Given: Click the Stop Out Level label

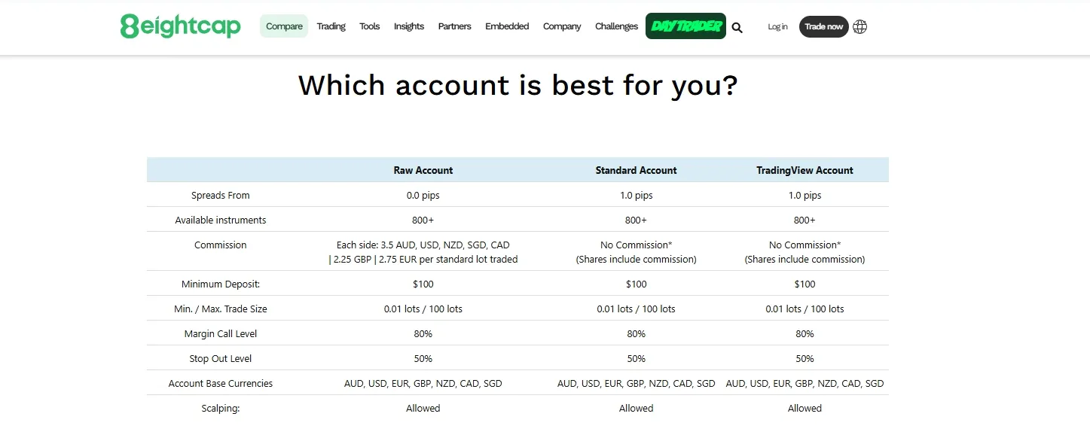Looking at the screenshot, I should click(x=220, y=358).
